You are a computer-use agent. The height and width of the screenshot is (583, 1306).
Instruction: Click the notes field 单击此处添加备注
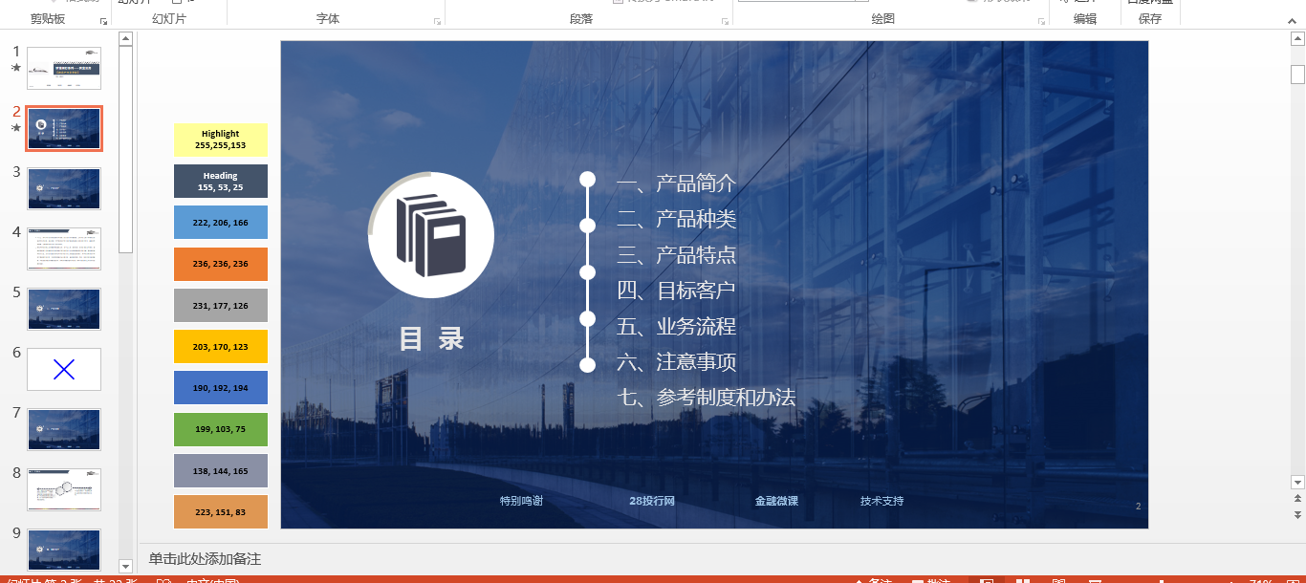[x=205, y=559]
